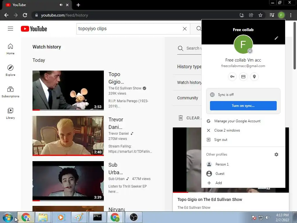Open the YouTube hamburger guide menu
This screenshot has height=223, width=297.
click(x=10, y=29)
